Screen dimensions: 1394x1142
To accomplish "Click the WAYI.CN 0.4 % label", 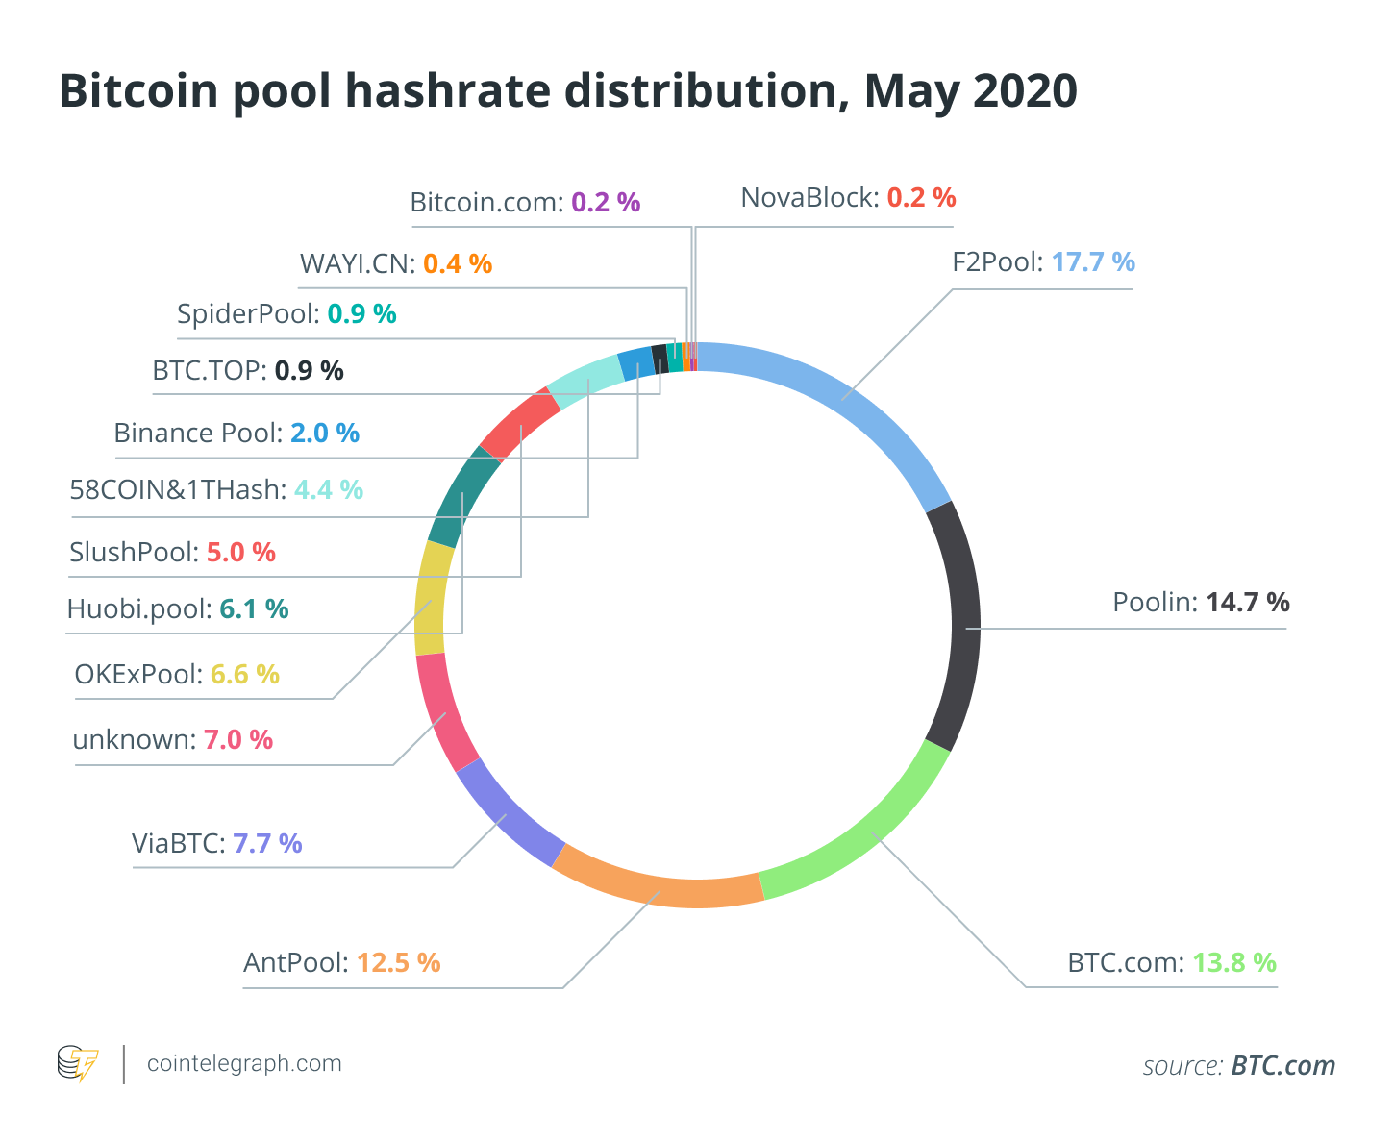I will pyautogui.click(x=396, y=263).
